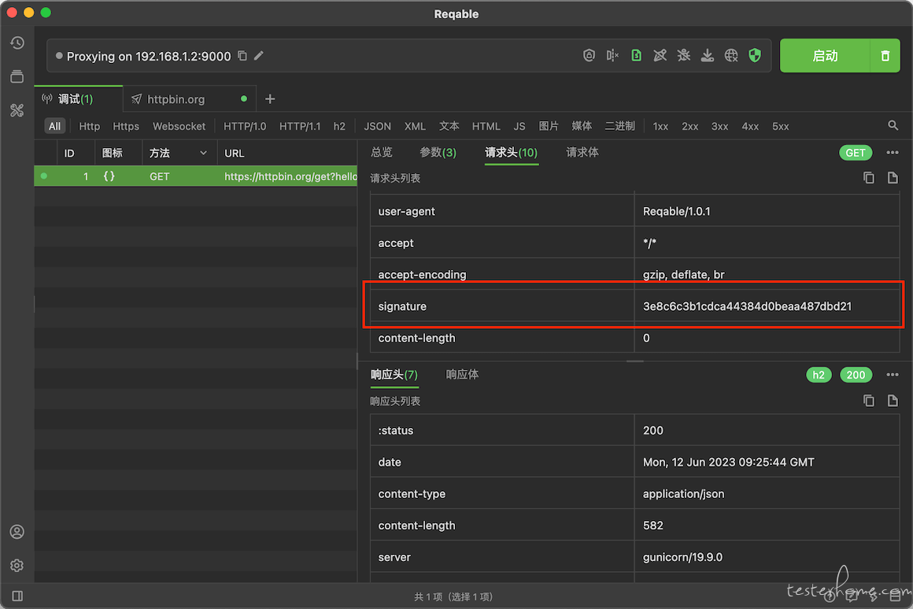Switch to the httpbin.org tab

pyautogui.click(x=190, y=99)
